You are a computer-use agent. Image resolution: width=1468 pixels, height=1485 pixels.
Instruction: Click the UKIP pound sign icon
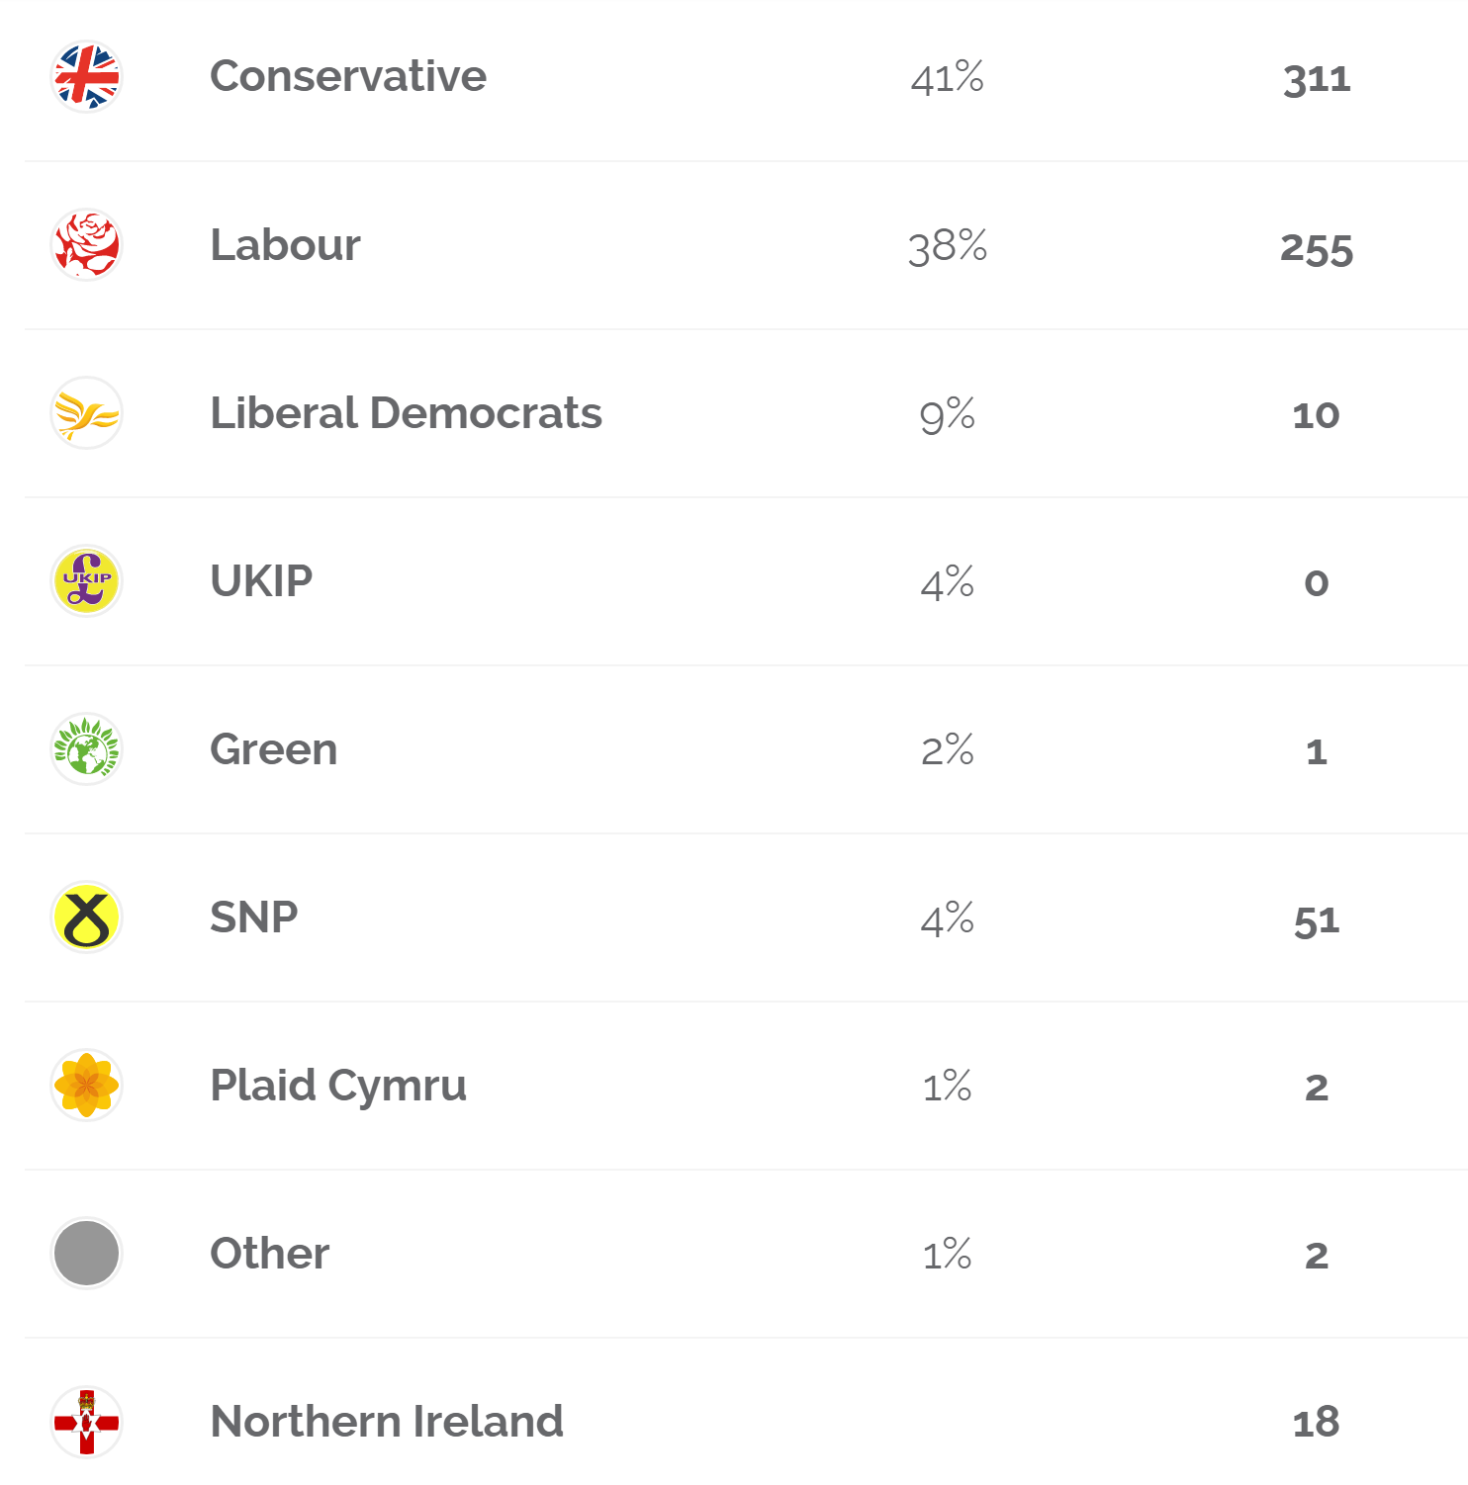(x=87, y=581)
